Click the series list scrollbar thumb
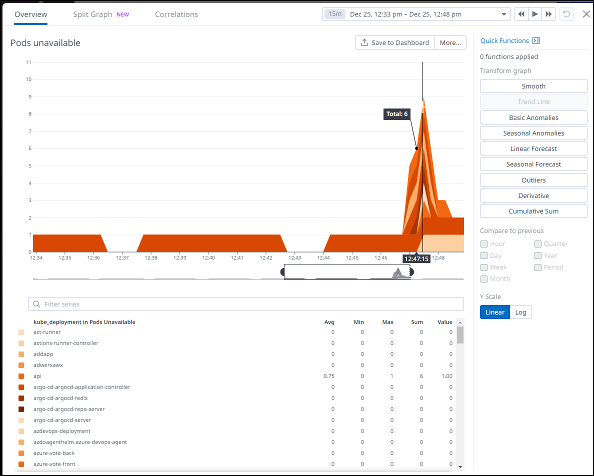 coord(460,335)
